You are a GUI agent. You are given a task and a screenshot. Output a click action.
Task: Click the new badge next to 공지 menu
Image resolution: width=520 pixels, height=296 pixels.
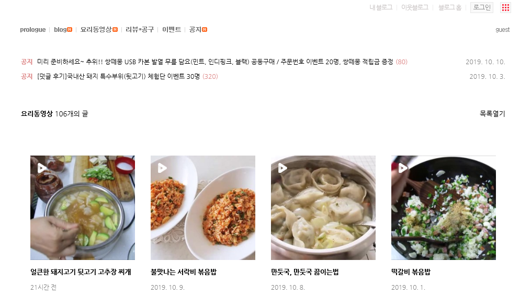[x=205, y=29]
